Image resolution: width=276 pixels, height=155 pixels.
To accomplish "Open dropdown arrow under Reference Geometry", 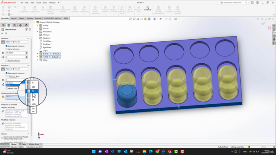I will 114,15.
